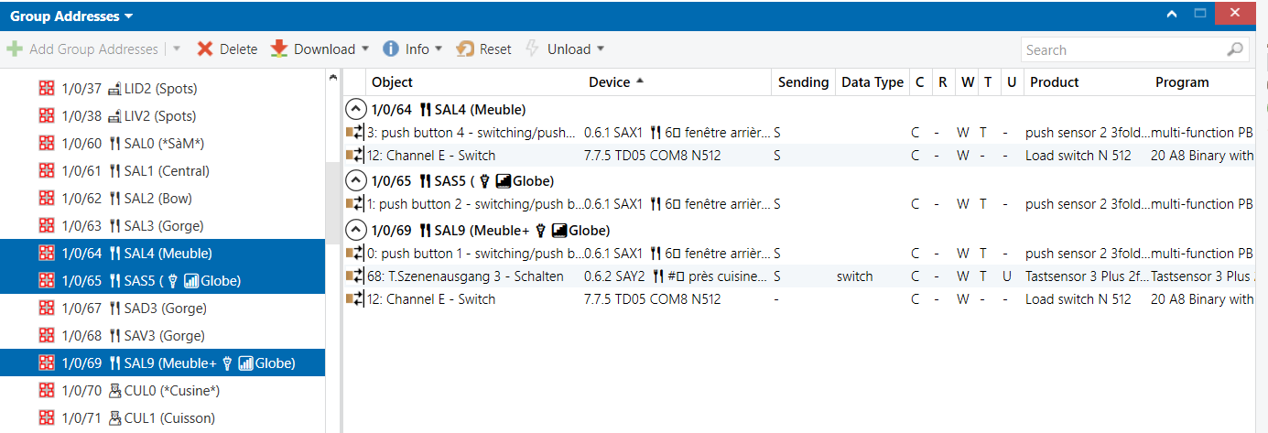Collapse the 1/0/65 SAS5 Globe group
Viewport: 1268px width, 433px height.
point(354,181)
